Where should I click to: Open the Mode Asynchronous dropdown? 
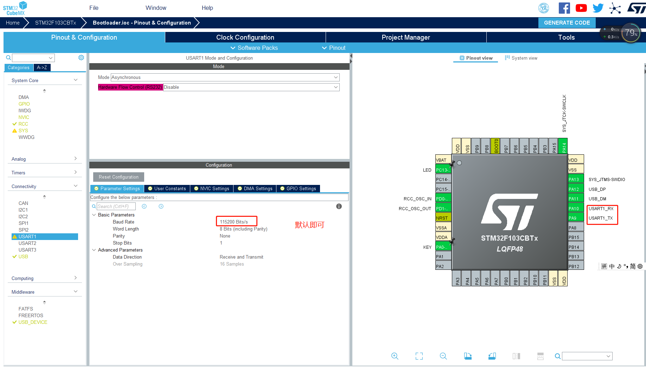225,77
